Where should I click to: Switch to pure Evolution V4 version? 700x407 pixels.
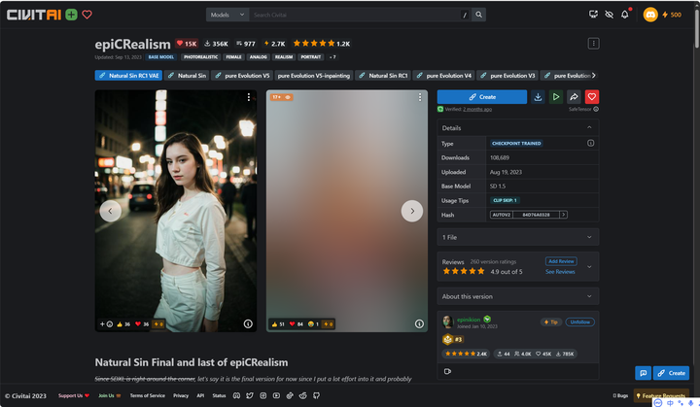click(x=443, y=76)
